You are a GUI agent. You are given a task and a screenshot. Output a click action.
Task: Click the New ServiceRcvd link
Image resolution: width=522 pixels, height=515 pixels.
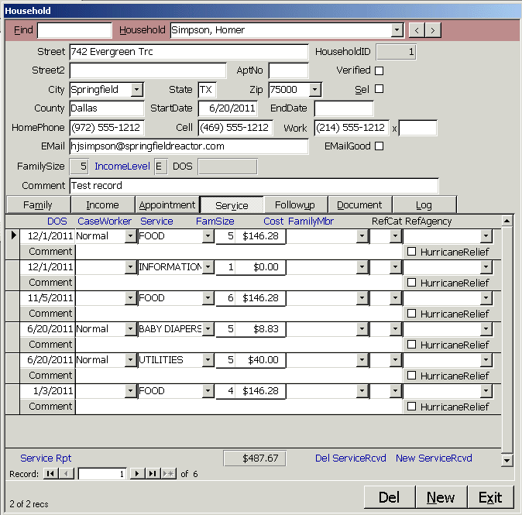(434, 458)
